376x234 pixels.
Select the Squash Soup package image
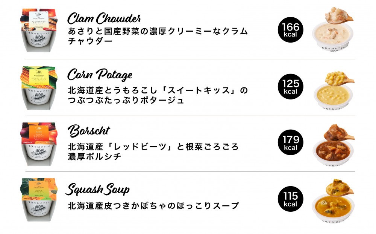[x=39, y=200]
